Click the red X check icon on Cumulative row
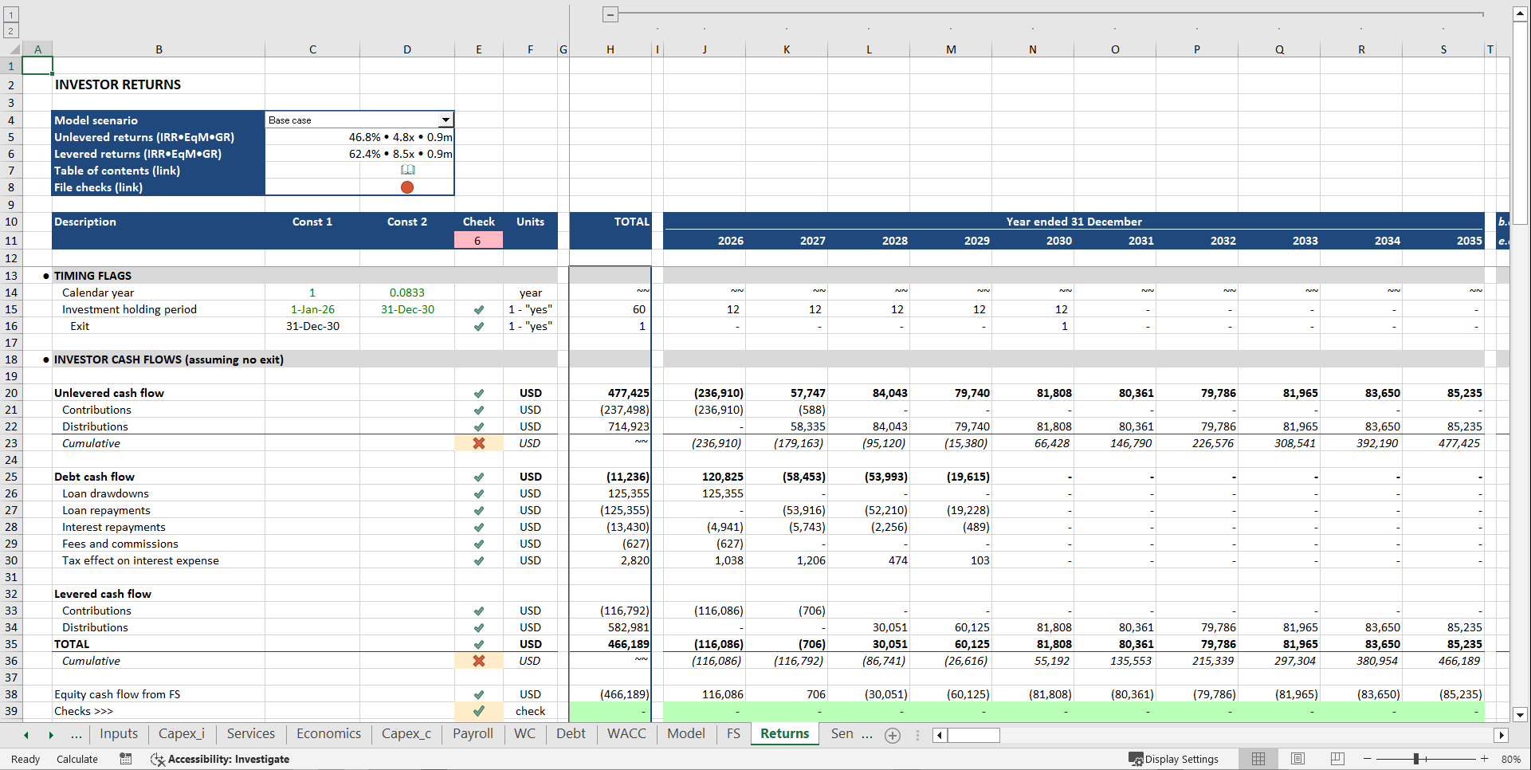Viewport: 1531px width, 770px height. (478, 443)
